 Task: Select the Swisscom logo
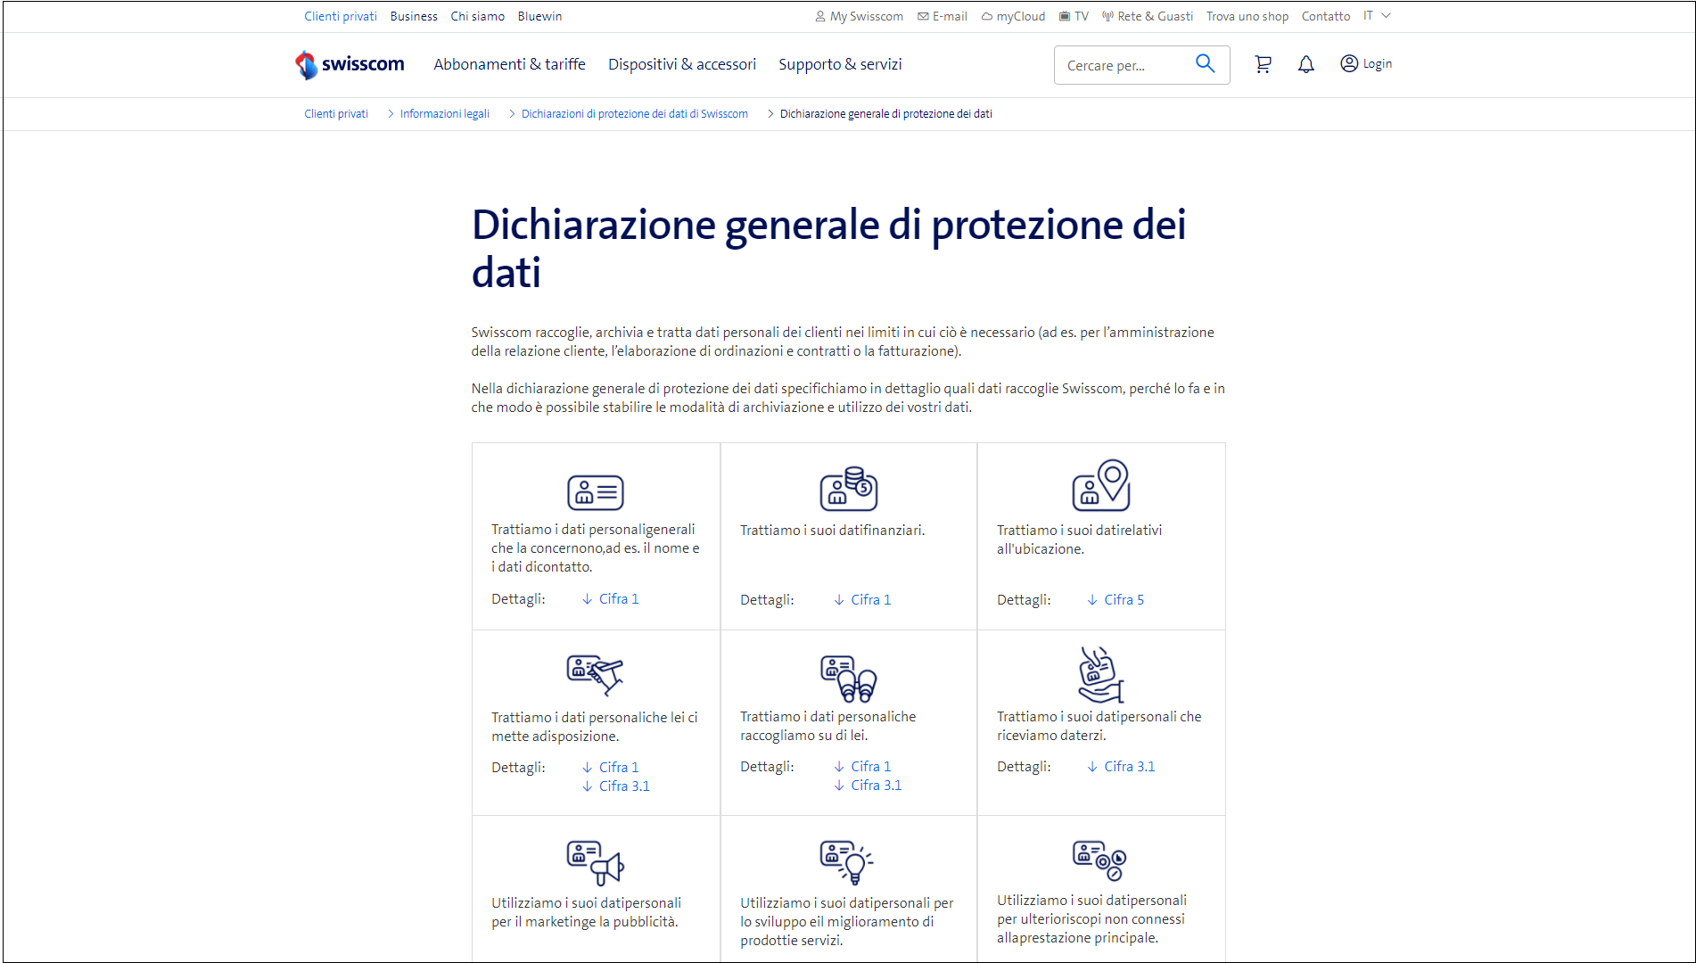click(349, 64)
